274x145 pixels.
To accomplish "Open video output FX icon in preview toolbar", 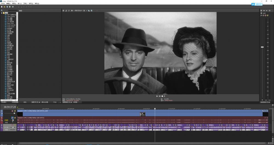I will pyautogui.click(x=69, y=11).
